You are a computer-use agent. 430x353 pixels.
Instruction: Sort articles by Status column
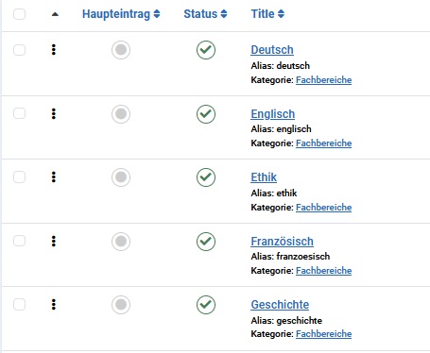[x=205, y=14]
